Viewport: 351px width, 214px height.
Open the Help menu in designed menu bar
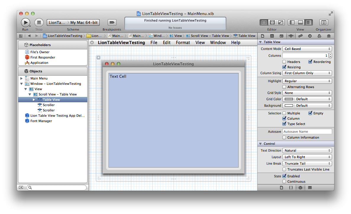point(236,43)
